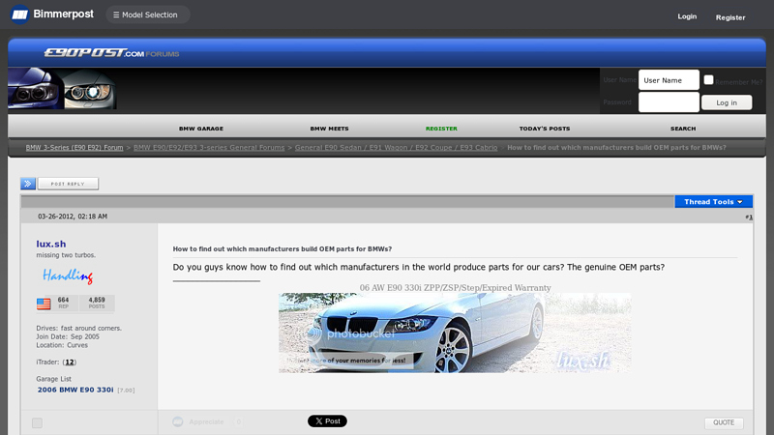Open lux.sh user profile

click(51, 244)
